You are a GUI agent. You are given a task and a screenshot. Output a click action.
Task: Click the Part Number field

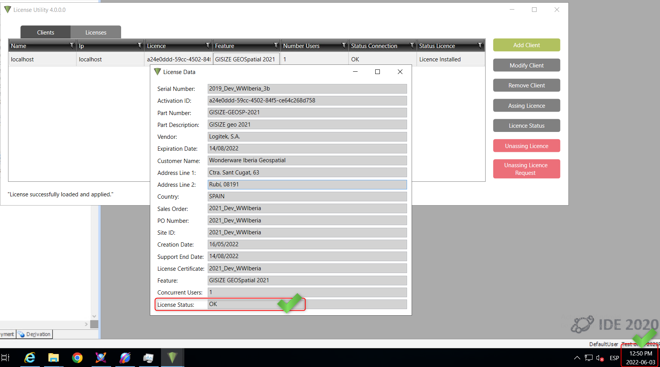[307, 112]
